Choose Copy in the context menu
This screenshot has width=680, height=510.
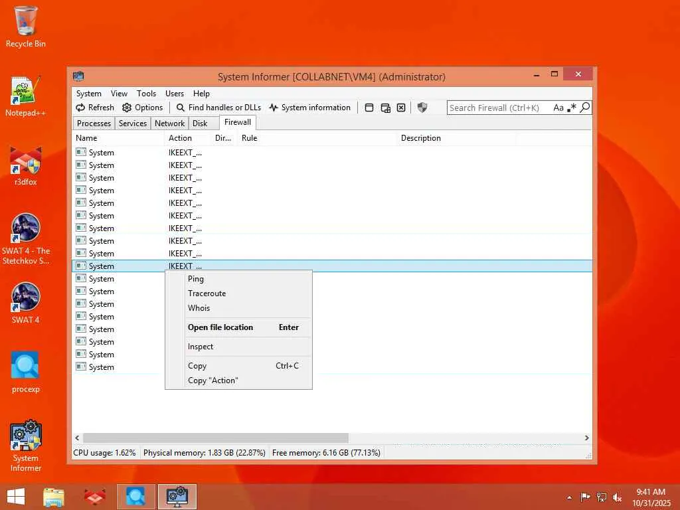click(x=238, y=366)
